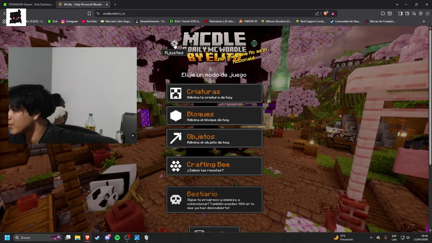Open the Brave Wallet icon
Image resolution: width=432 pixels, height=243 pixels.
[407, 13]
